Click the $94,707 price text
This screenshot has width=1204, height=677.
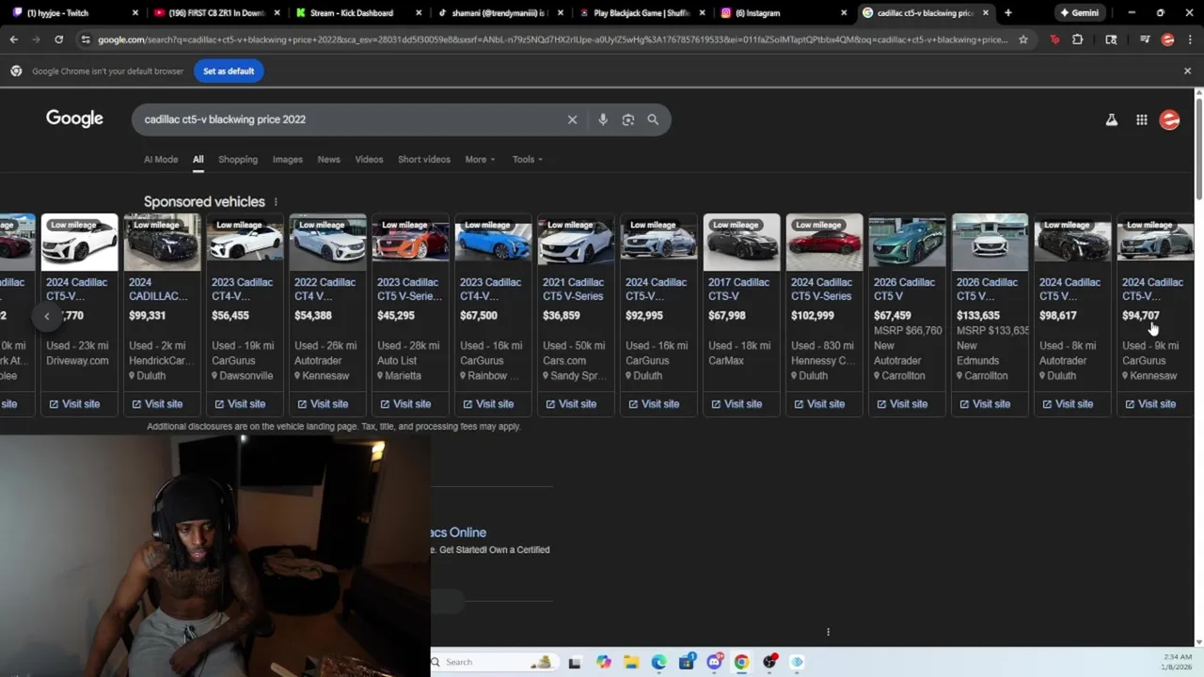1140,316
